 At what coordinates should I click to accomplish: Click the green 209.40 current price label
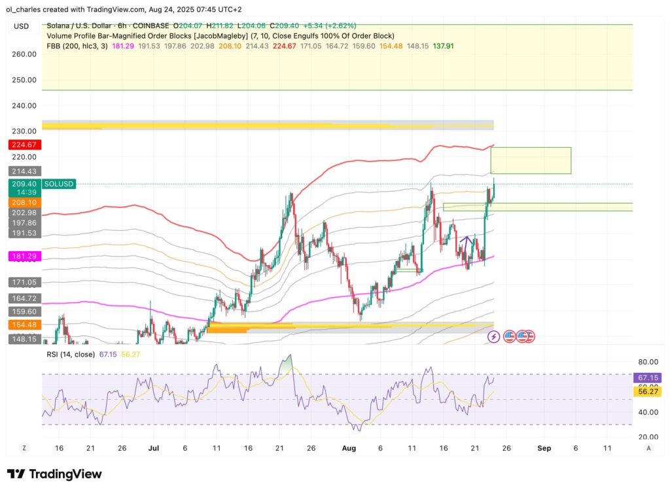[23, 184]
